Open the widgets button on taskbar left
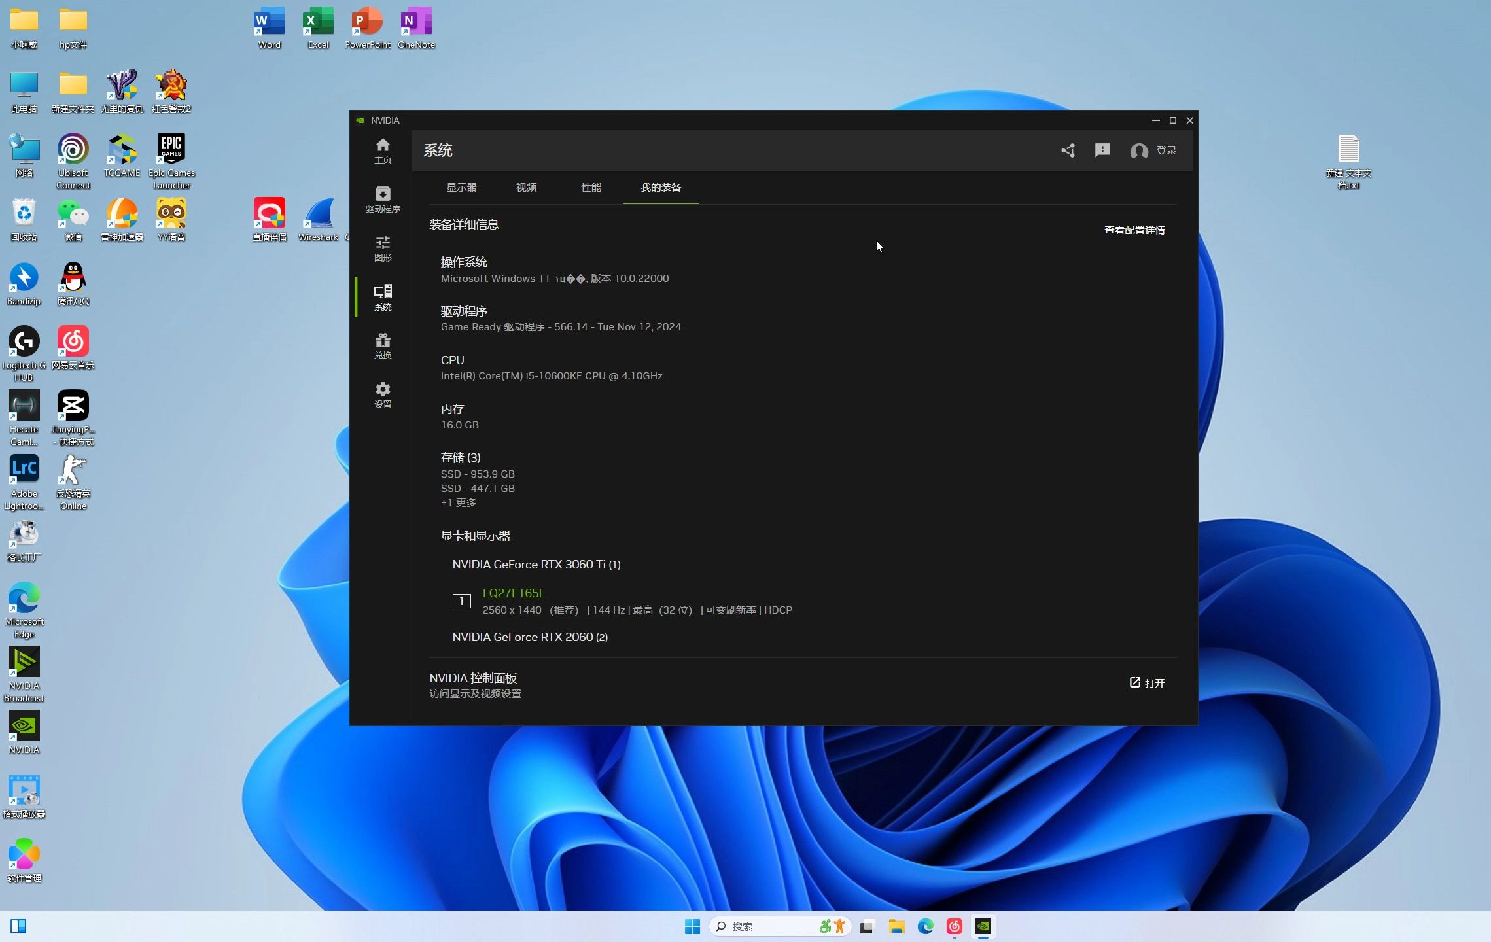Viewport: 1491px width, 942px height. click(x=18, y=926)
